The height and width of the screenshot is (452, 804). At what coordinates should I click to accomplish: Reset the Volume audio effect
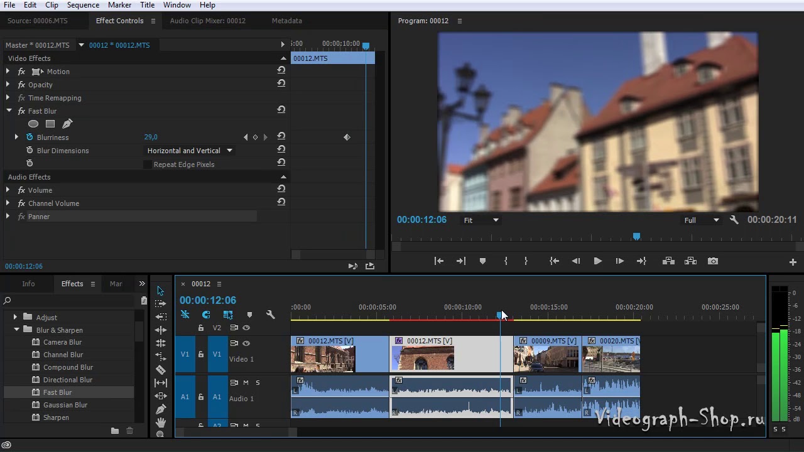pos(281,189)
